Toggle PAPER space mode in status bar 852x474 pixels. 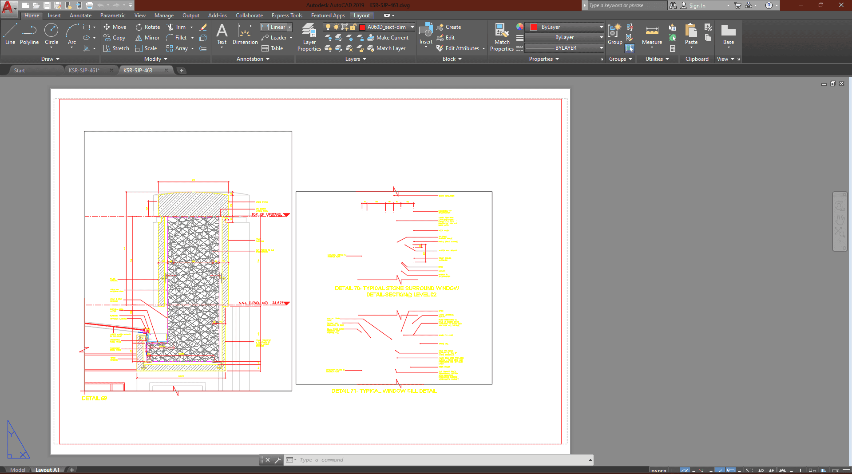658,471
